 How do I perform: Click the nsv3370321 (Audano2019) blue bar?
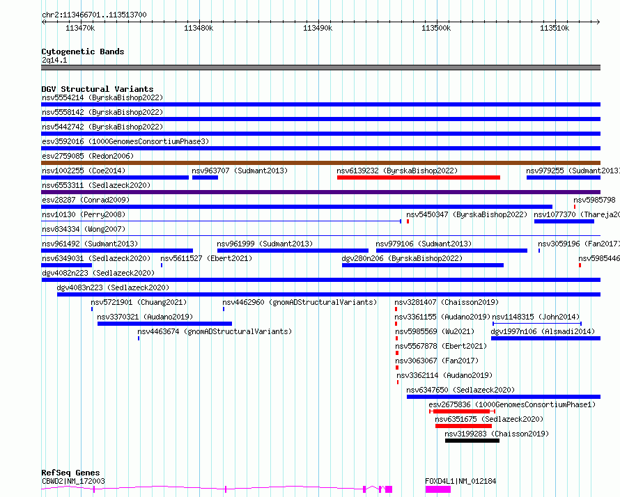tap(164, 324)
